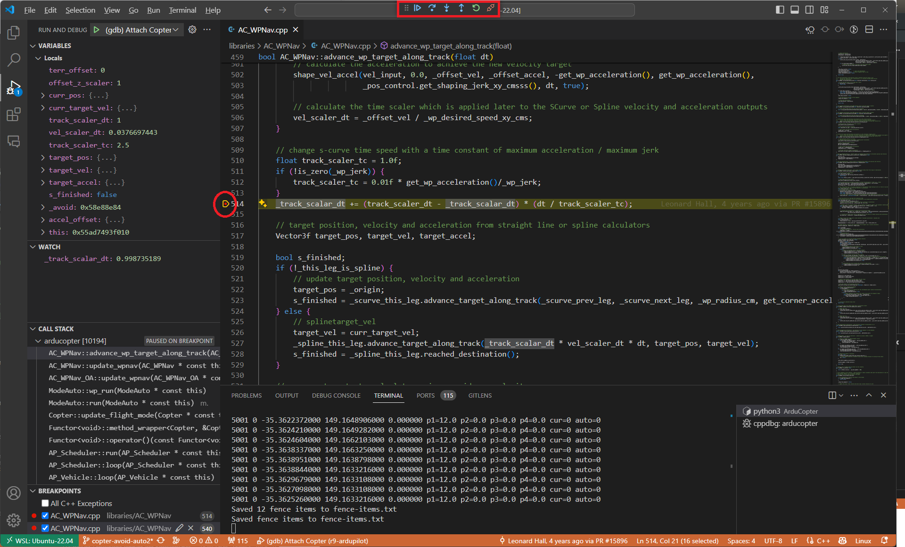Image resolution: width=905 pixels, height=547 pixels.
Task: Open the Explorer view in the activity bar
Action: pos(14,33)
